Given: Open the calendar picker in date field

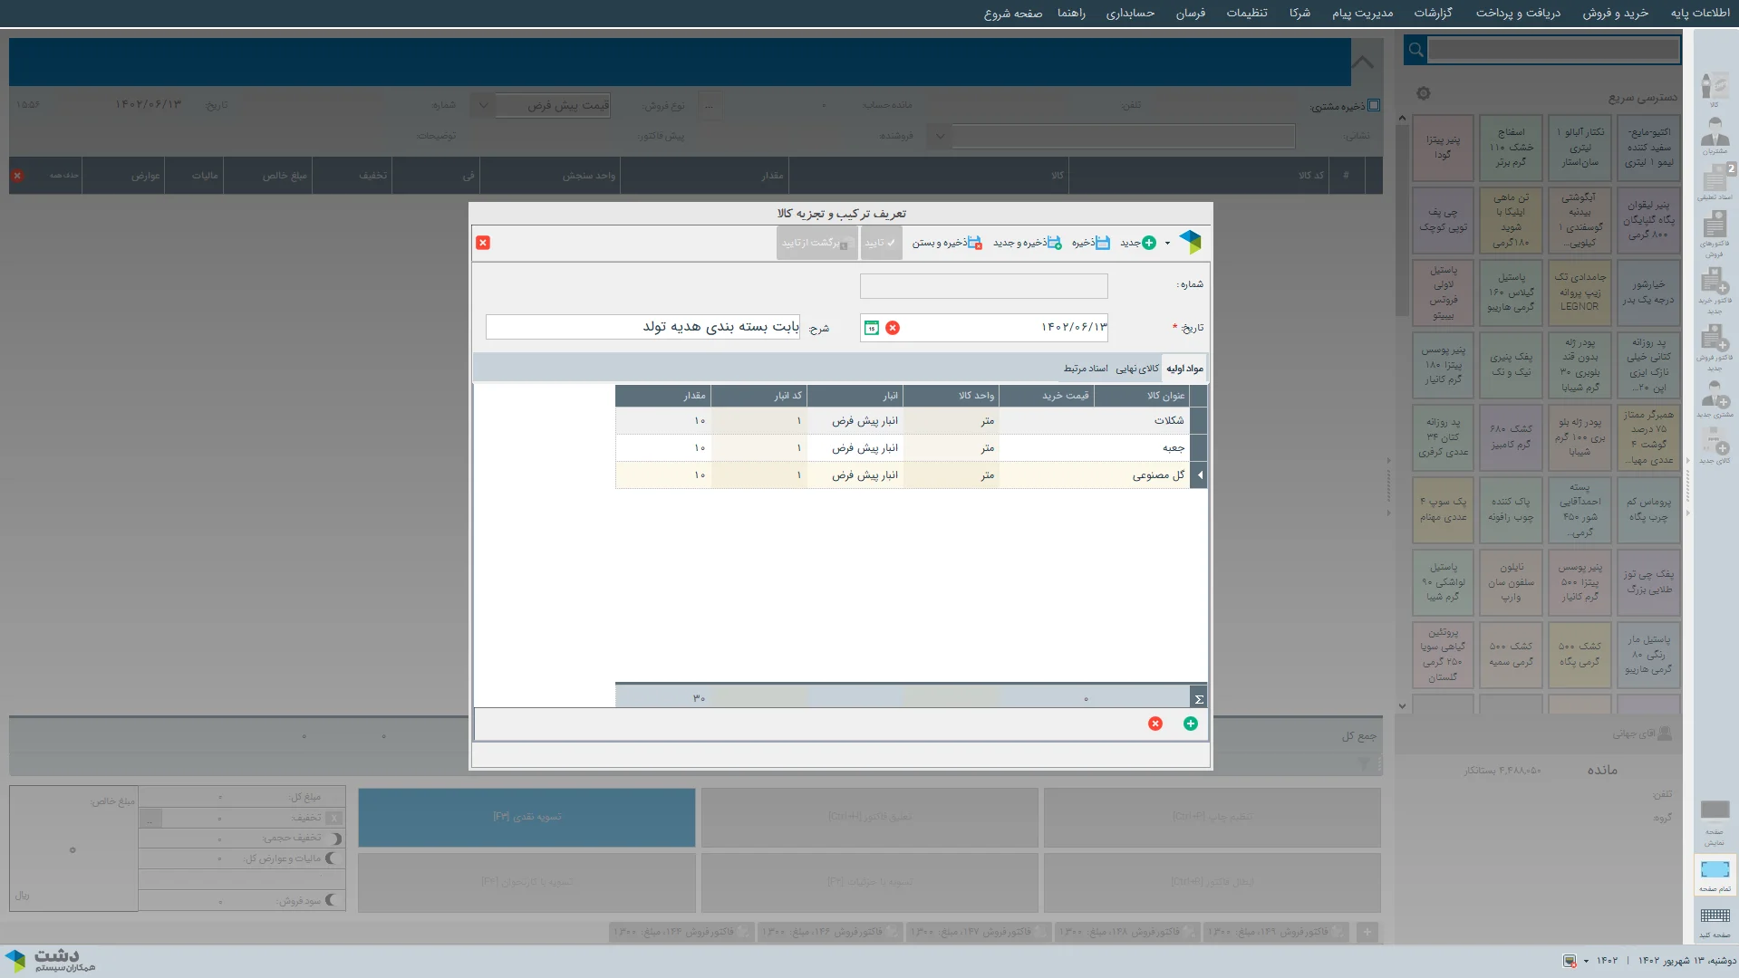Looking at the screenshot, I should click(x=871, y=328).
